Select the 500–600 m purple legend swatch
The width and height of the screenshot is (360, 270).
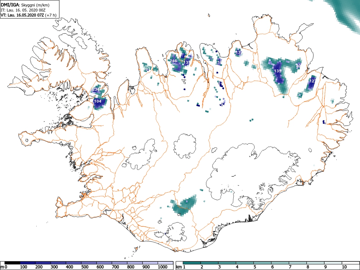(89, 263)
